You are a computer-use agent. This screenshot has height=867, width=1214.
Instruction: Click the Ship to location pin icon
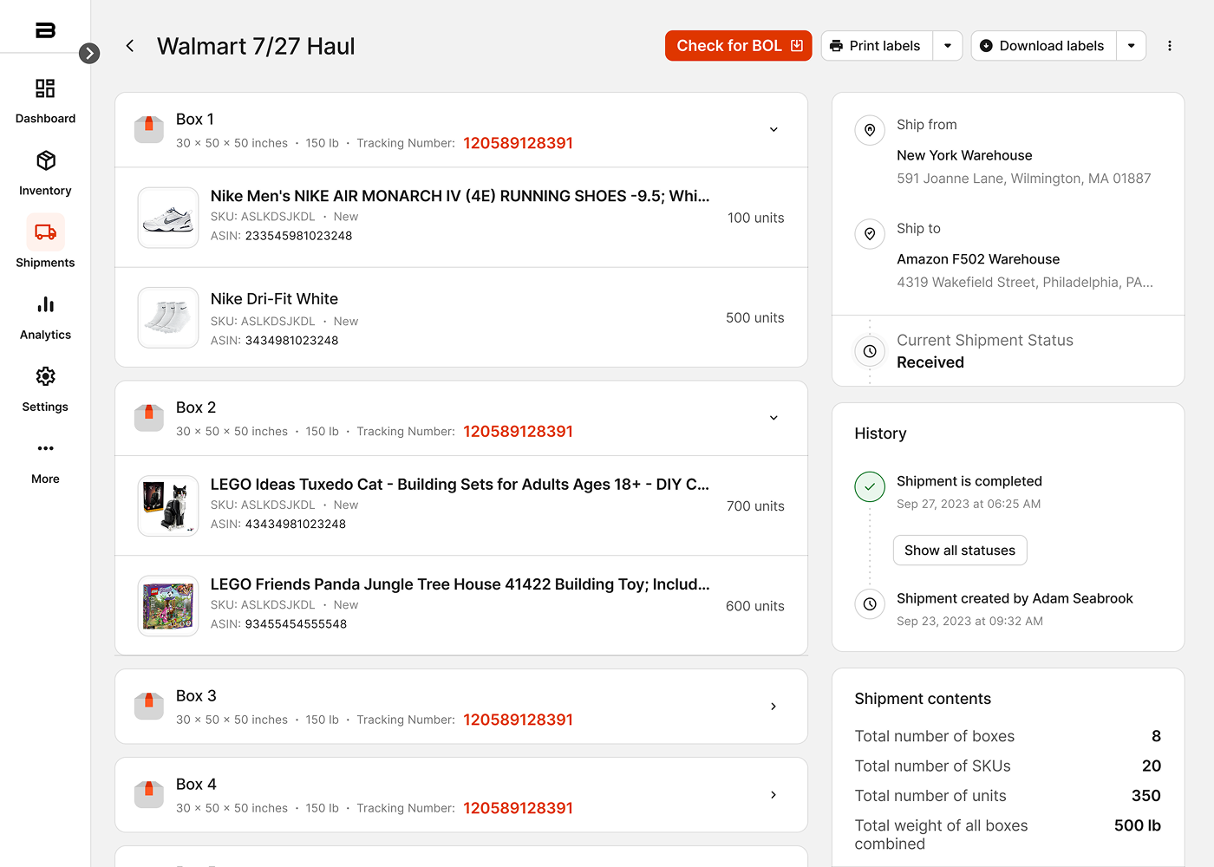pos(870,234)
